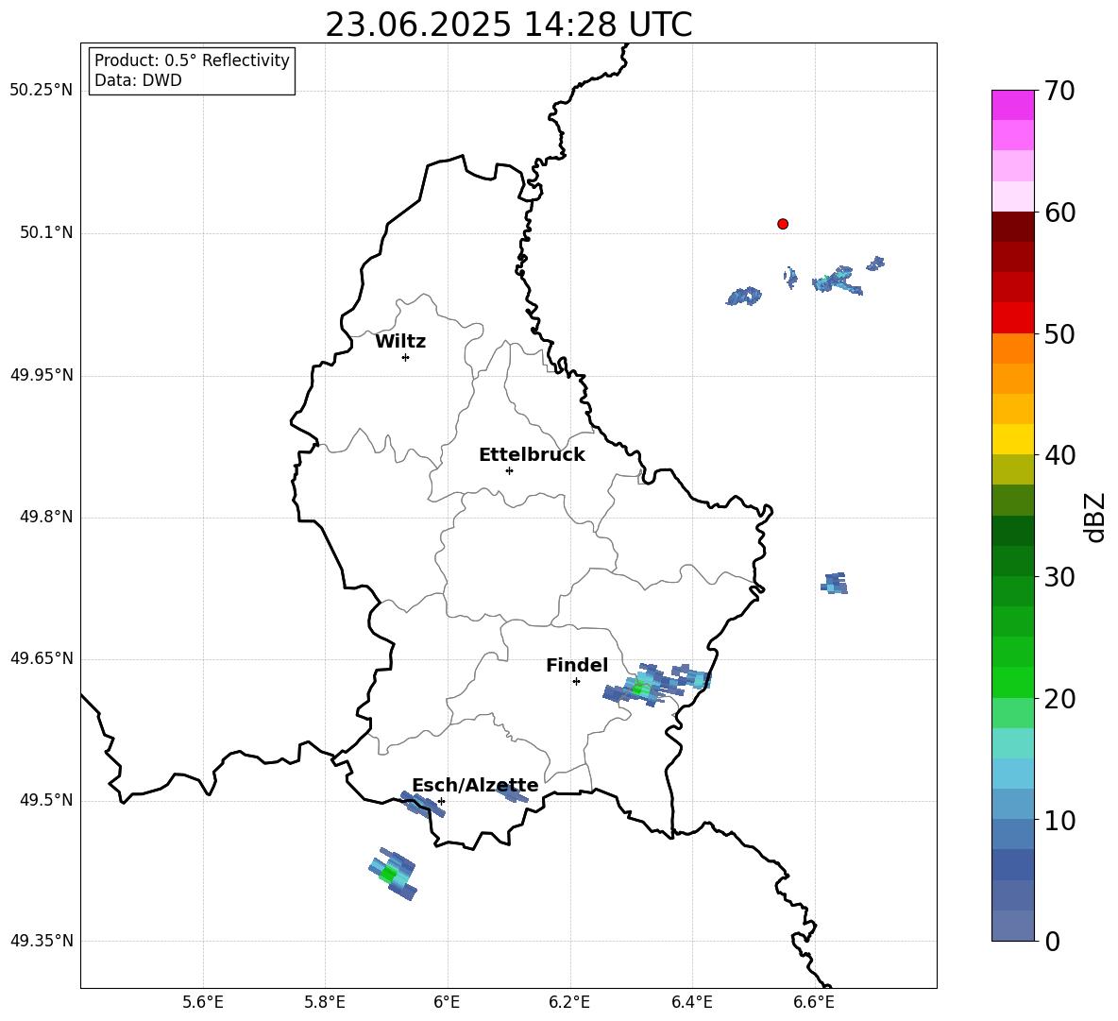Click the '50.25°N' latitude label
The image size is (1118, 1021).
click(42, 91)
